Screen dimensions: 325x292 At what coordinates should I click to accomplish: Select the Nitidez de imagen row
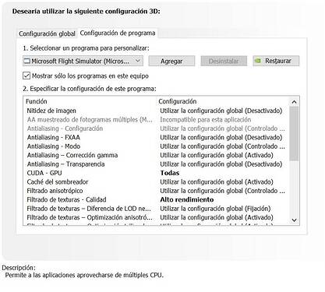coord(157,111)
